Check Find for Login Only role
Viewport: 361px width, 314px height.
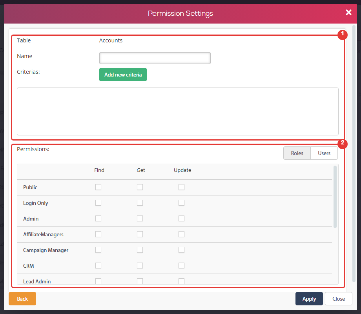point(98,203)
